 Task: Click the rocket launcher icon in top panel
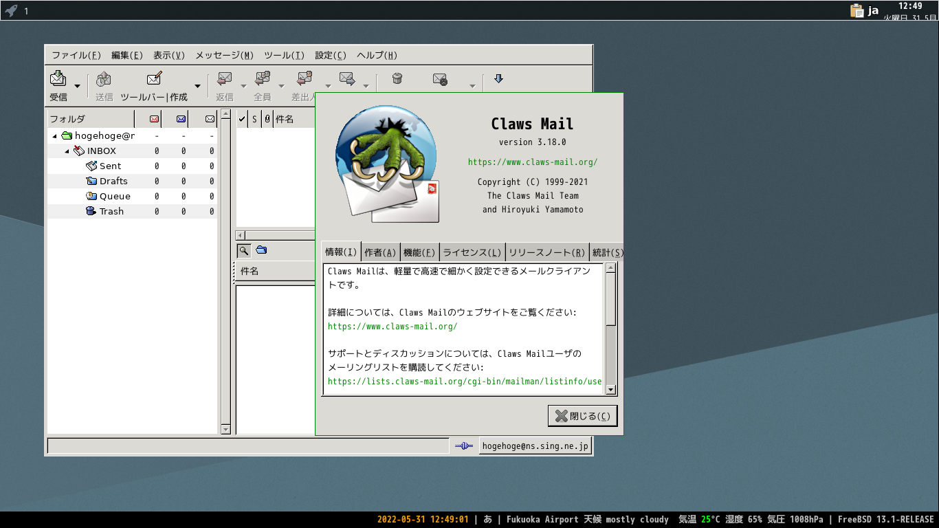coord(11,10)
